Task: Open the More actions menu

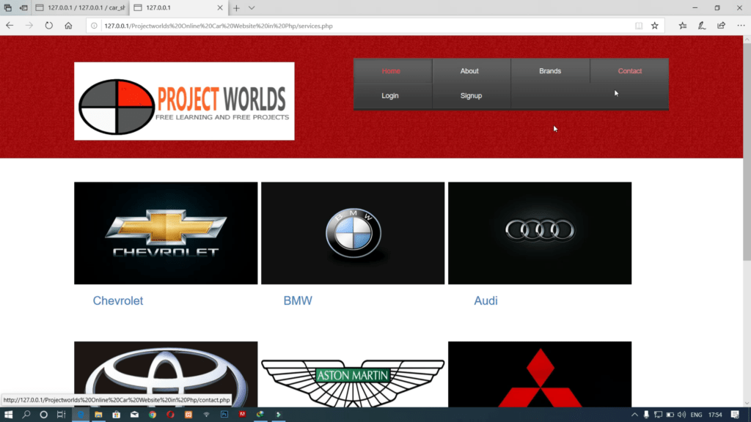Action: 740,25
